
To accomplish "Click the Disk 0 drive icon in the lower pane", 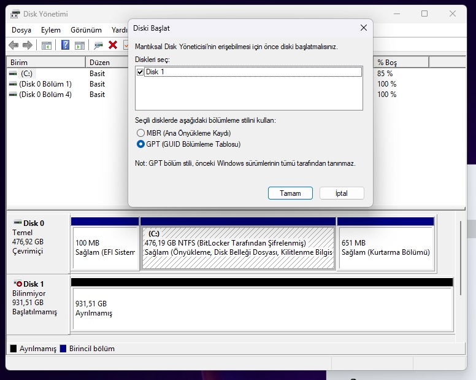I will pos(18,222).
